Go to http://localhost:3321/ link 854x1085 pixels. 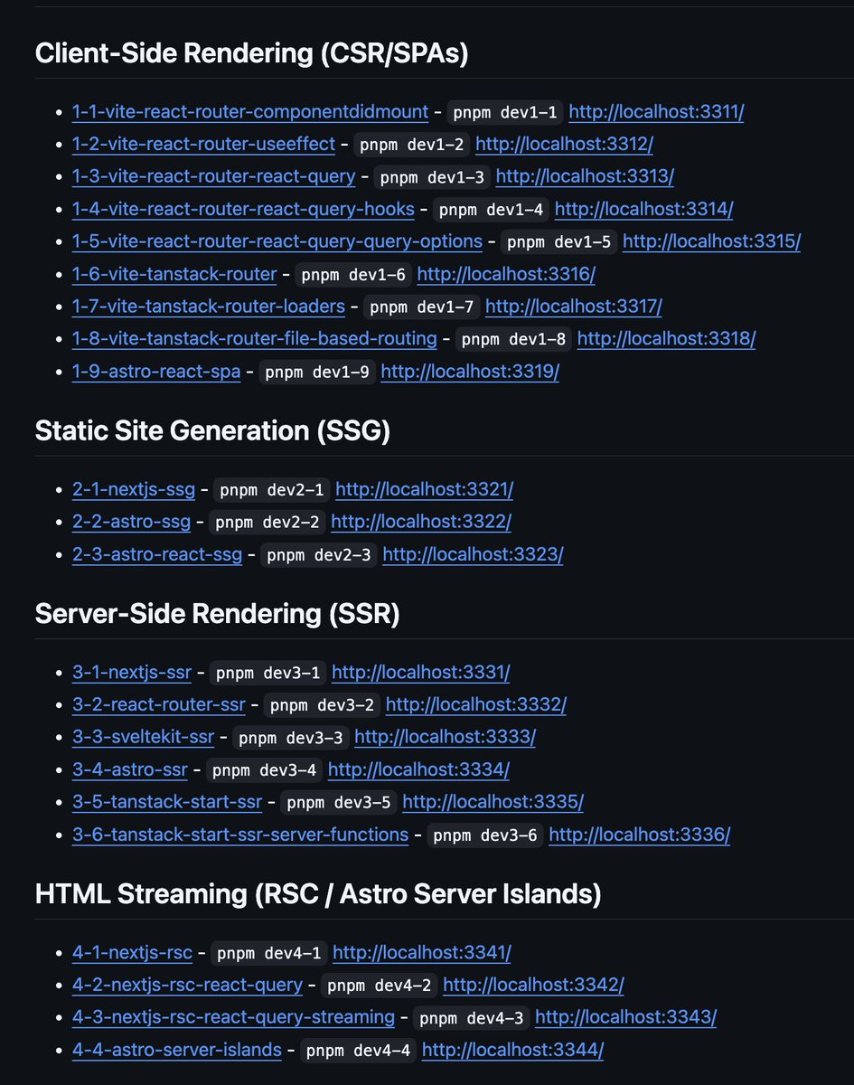(425, 490)
